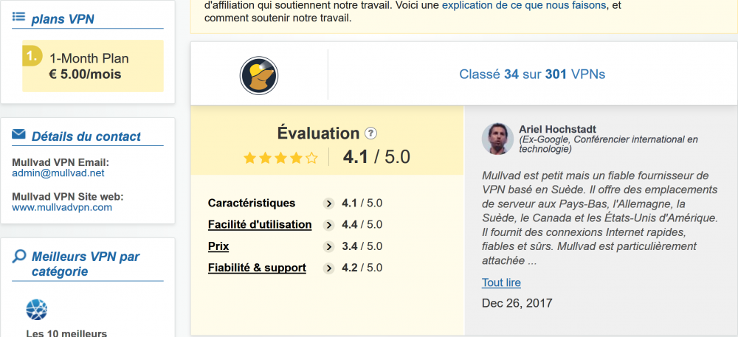This screenshot has width=738, height=337.
Task: Click Ariel Hochstadt's profile photo
Action: (497, 139)
